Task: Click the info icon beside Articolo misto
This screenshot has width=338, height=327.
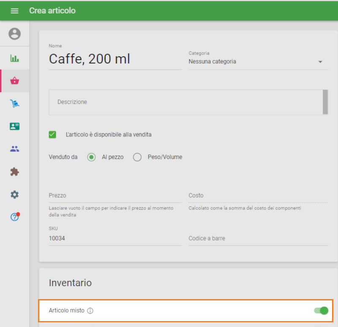Action: pyautogui.click(x=90, y=311)
